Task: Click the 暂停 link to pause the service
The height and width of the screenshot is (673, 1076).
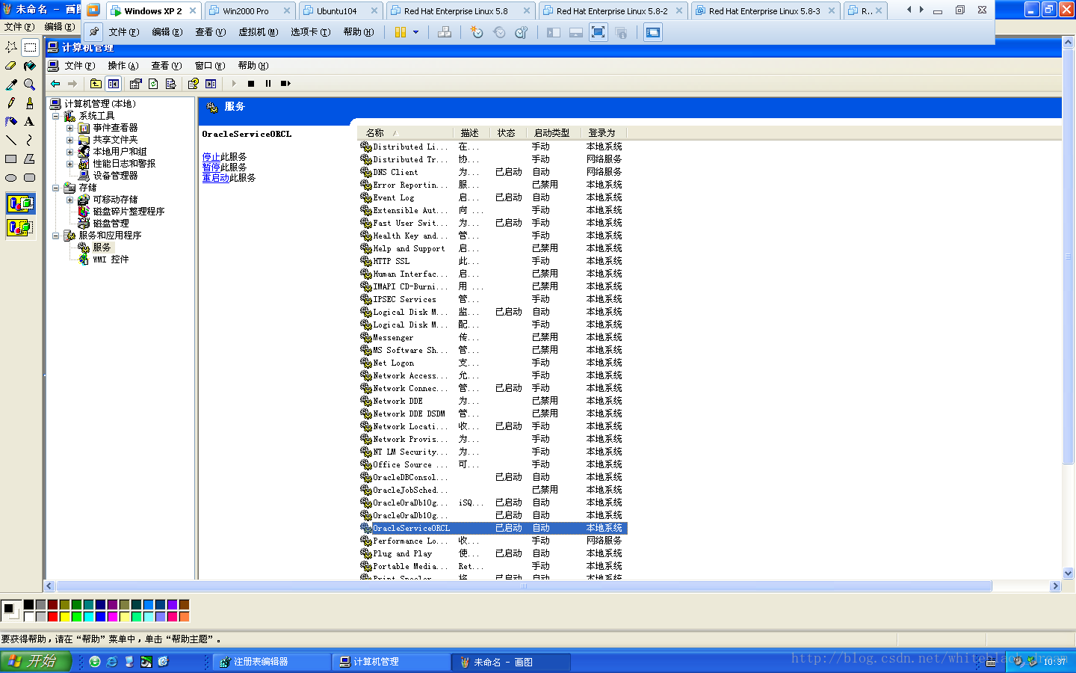Action: [x=211, y=168]
